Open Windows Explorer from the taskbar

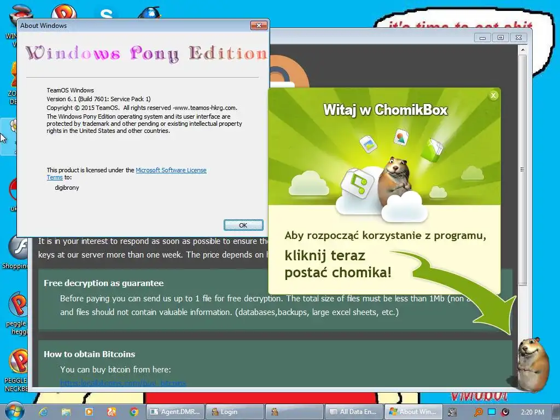66,412
